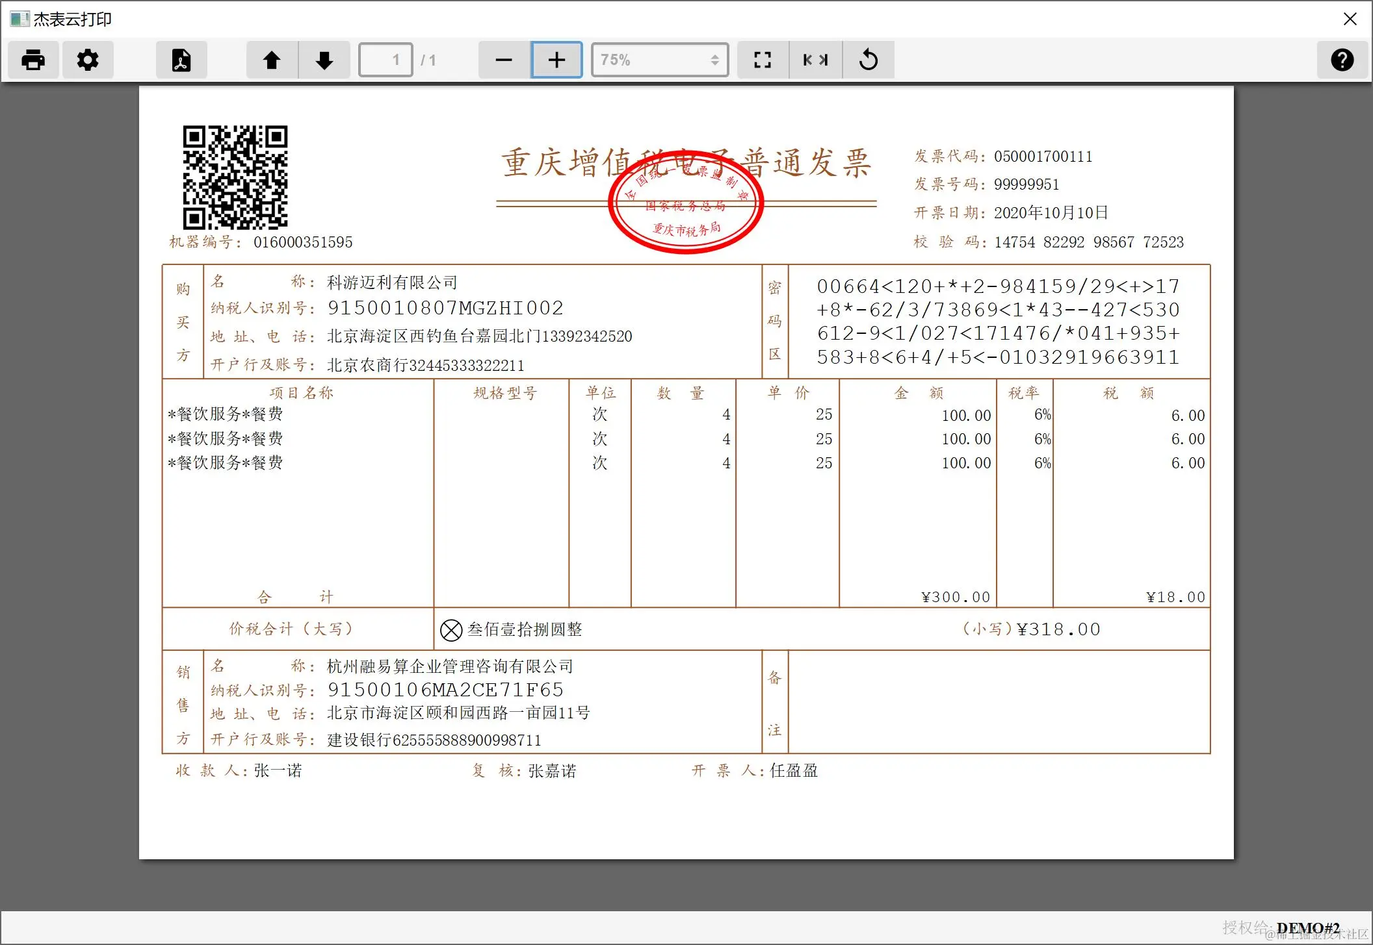Click the 杰表云打印 title bar app icon

[x=19, y=19]
